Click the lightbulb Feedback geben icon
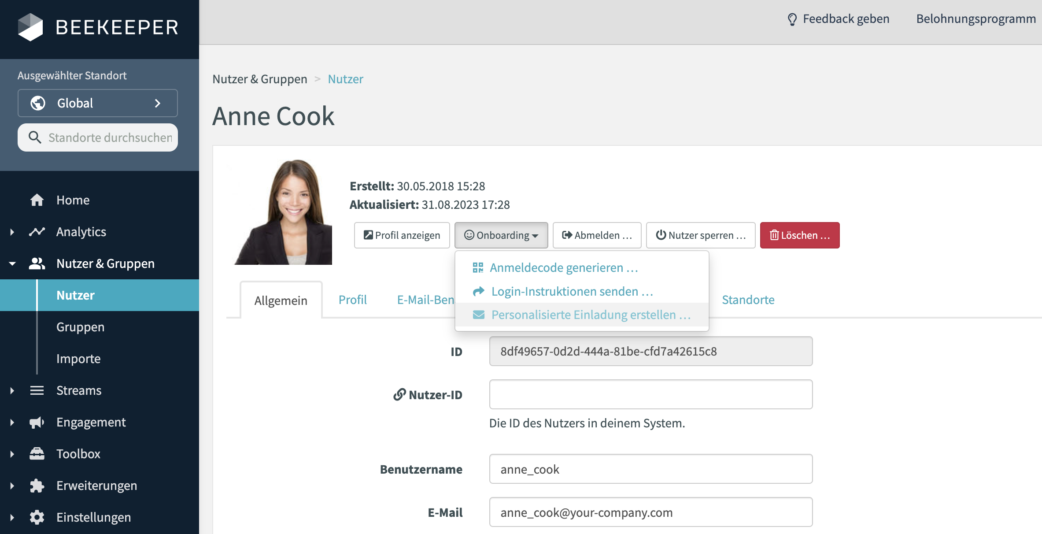The image size is (1042, 534). pos(793,19)
